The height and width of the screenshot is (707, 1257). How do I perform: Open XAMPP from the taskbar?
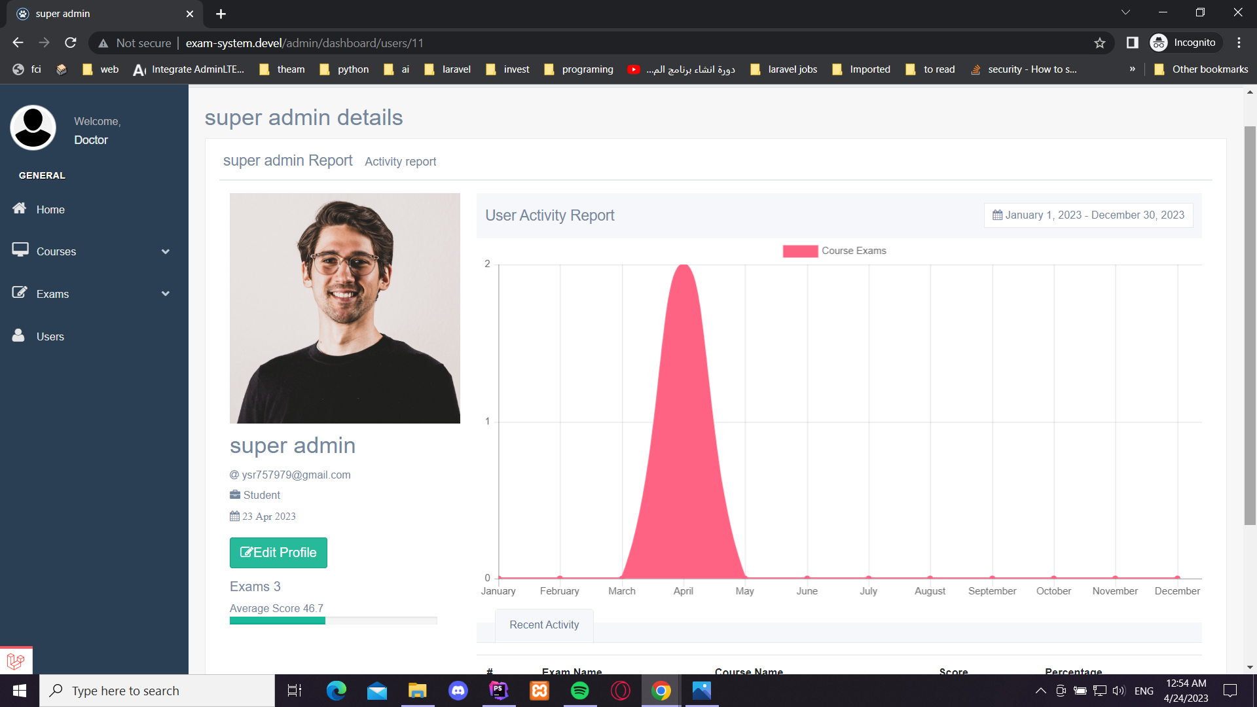(539, 691)
